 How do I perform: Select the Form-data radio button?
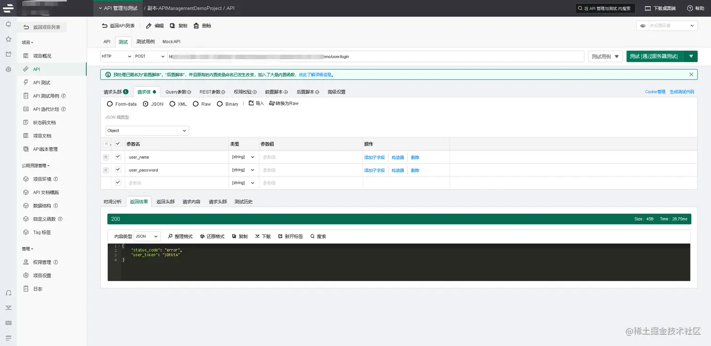(x=110, y=104)
